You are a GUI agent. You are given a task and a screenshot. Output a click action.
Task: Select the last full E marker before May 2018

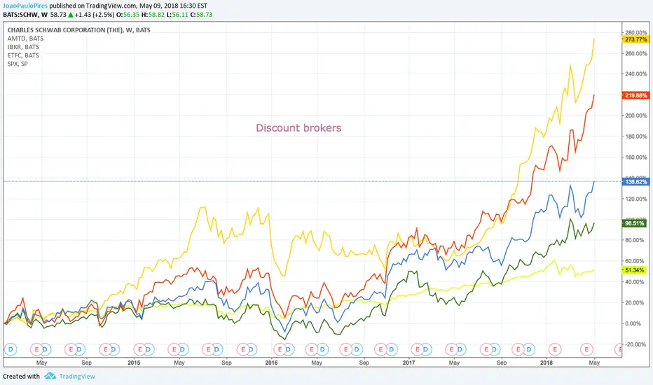pos(586,349)
